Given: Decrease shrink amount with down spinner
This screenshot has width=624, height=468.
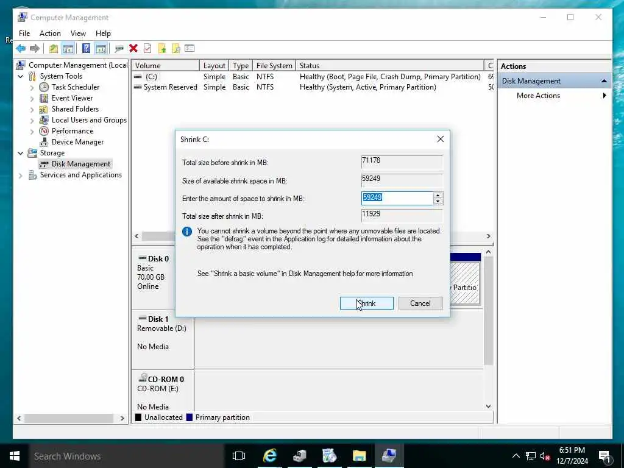Looking at the screenshot, I should (x=438, y=201).
